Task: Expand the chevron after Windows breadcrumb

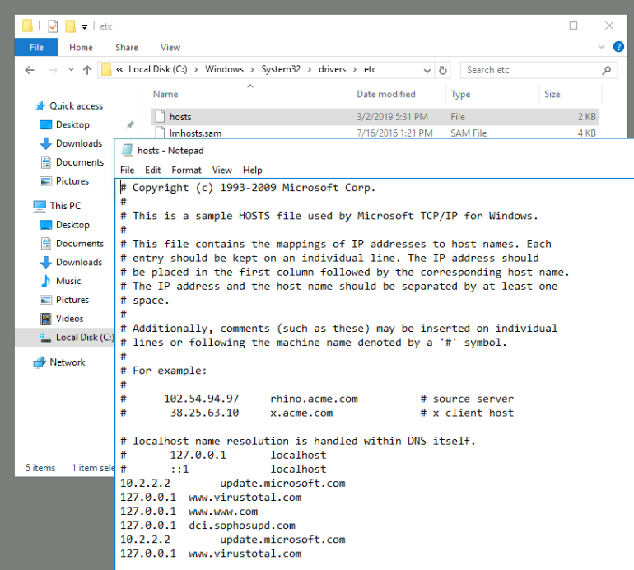Action: 252,69
